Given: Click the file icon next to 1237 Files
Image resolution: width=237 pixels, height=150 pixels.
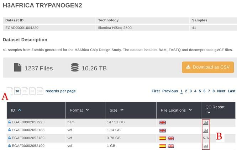Looking at the screenshot, I should click(18, 68).
